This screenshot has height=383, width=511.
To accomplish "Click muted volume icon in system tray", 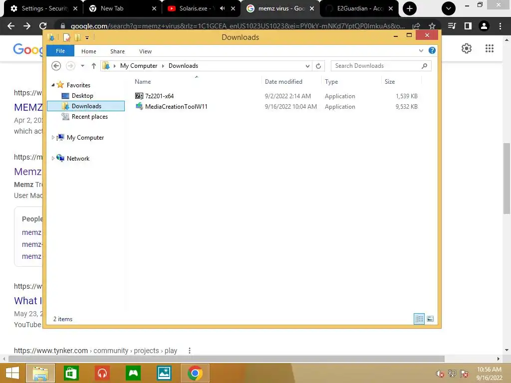I will click(x=440, y=374).
